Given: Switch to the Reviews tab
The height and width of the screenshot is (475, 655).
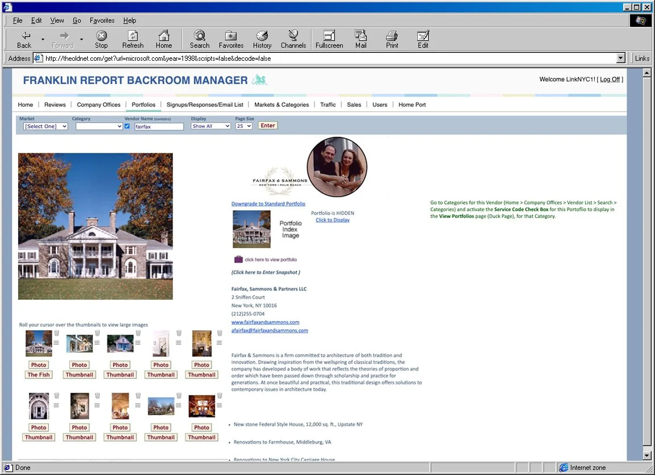Looking at the screenshot, I should pyautogui.click(x=55, y=105).
